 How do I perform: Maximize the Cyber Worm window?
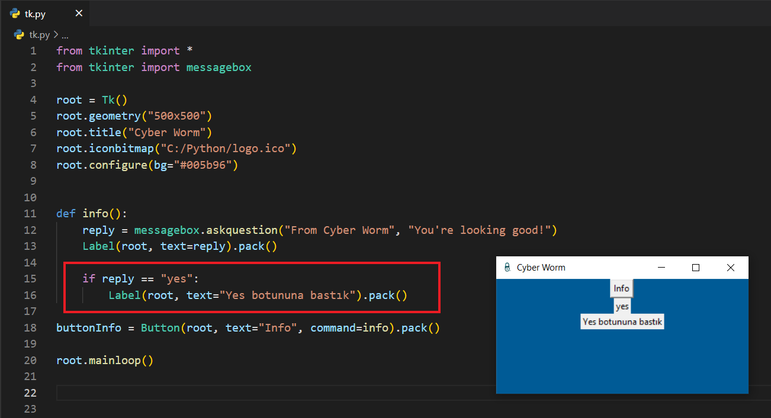pyautogui.click(x=696, y=268)
